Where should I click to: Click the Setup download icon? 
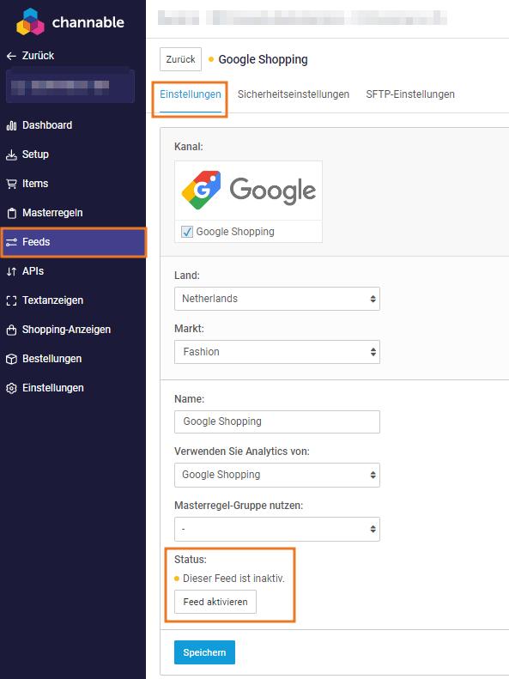pyautogui.click(x=11, y=155)
